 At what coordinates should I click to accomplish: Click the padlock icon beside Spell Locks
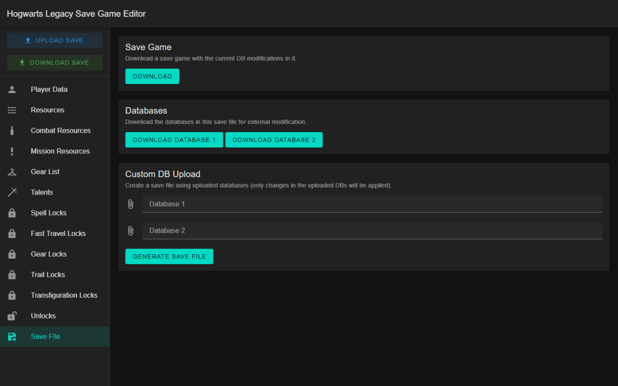(12, 213)
